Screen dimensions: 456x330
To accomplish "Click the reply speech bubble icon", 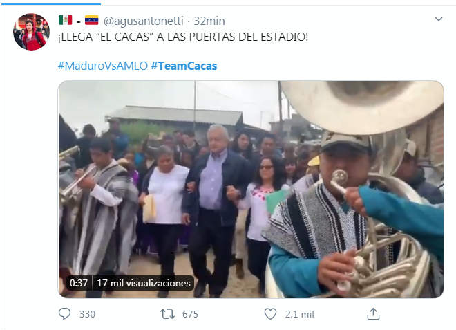I will 64,314.
